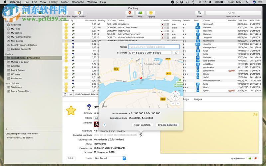266x166 pixels.
Task: Open the Geocache menu
Action: 78,2
